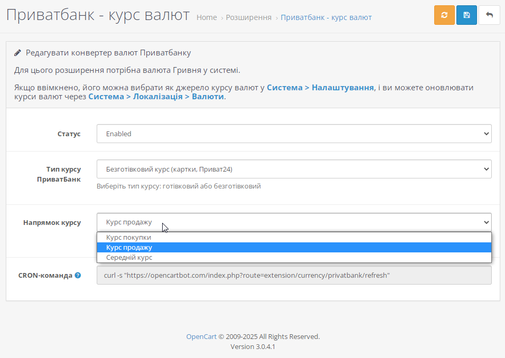Screen dimensions: 505x358
Task: Click the orange refresh rates button
Action: pyautogui.click(x=444, y=15)
